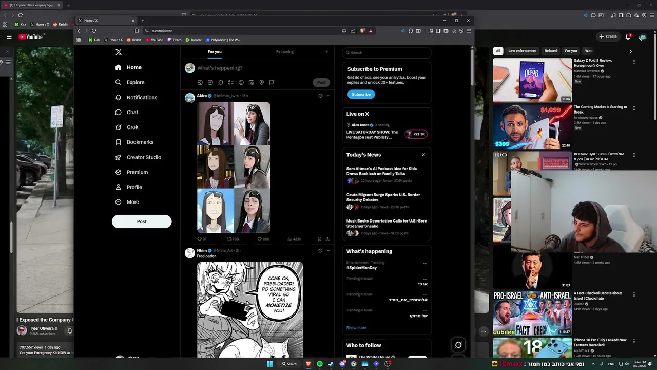Viewport: 657px width, 370px height.
Task: Open More menu in X sidebar
Action: pyautogui.click(x=127, y=202)
